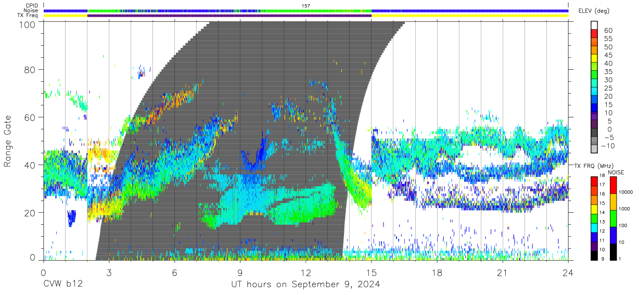Click the purple segment of the TX Freq strip
This screenshot has width=639, height=295.
(229, 16)
